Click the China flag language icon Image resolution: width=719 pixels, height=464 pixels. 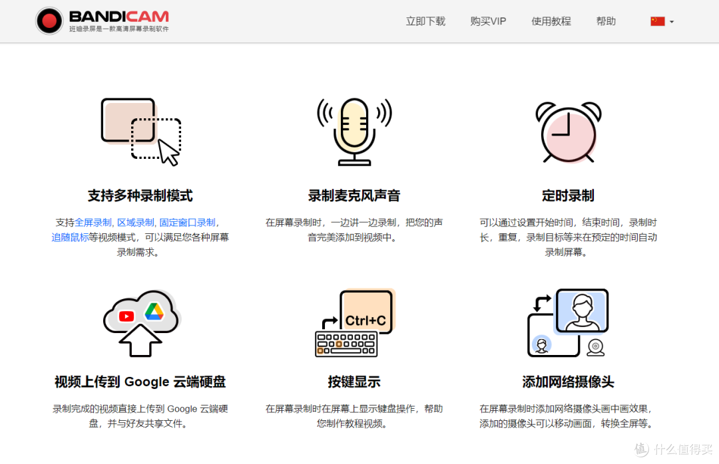(x=658, y=21)
